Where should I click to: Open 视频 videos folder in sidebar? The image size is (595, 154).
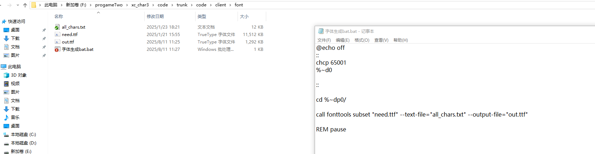pyautogui.click(x=12, y=84)
